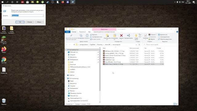This screenshot has width=197, height=111.
Task: Click Browse (Обзор...) in the Run dialog
Action: coord(39,22)
